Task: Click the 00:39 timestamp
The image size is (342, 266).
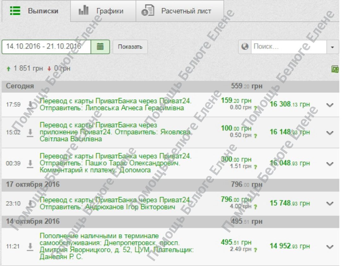Action: pyautogui.click(x=13, y=164)
